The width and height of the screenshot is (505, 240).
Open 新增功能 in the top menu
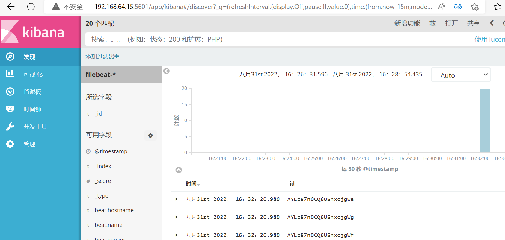pyautogui.click(x=407, y=23)
